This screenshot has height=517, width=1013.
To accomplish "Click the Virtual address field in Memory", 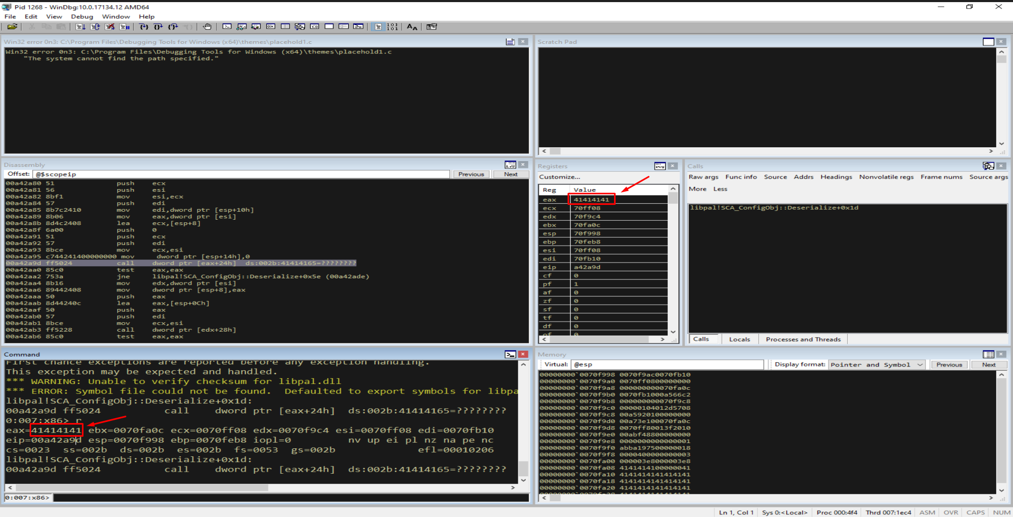I will coord(667,364).
